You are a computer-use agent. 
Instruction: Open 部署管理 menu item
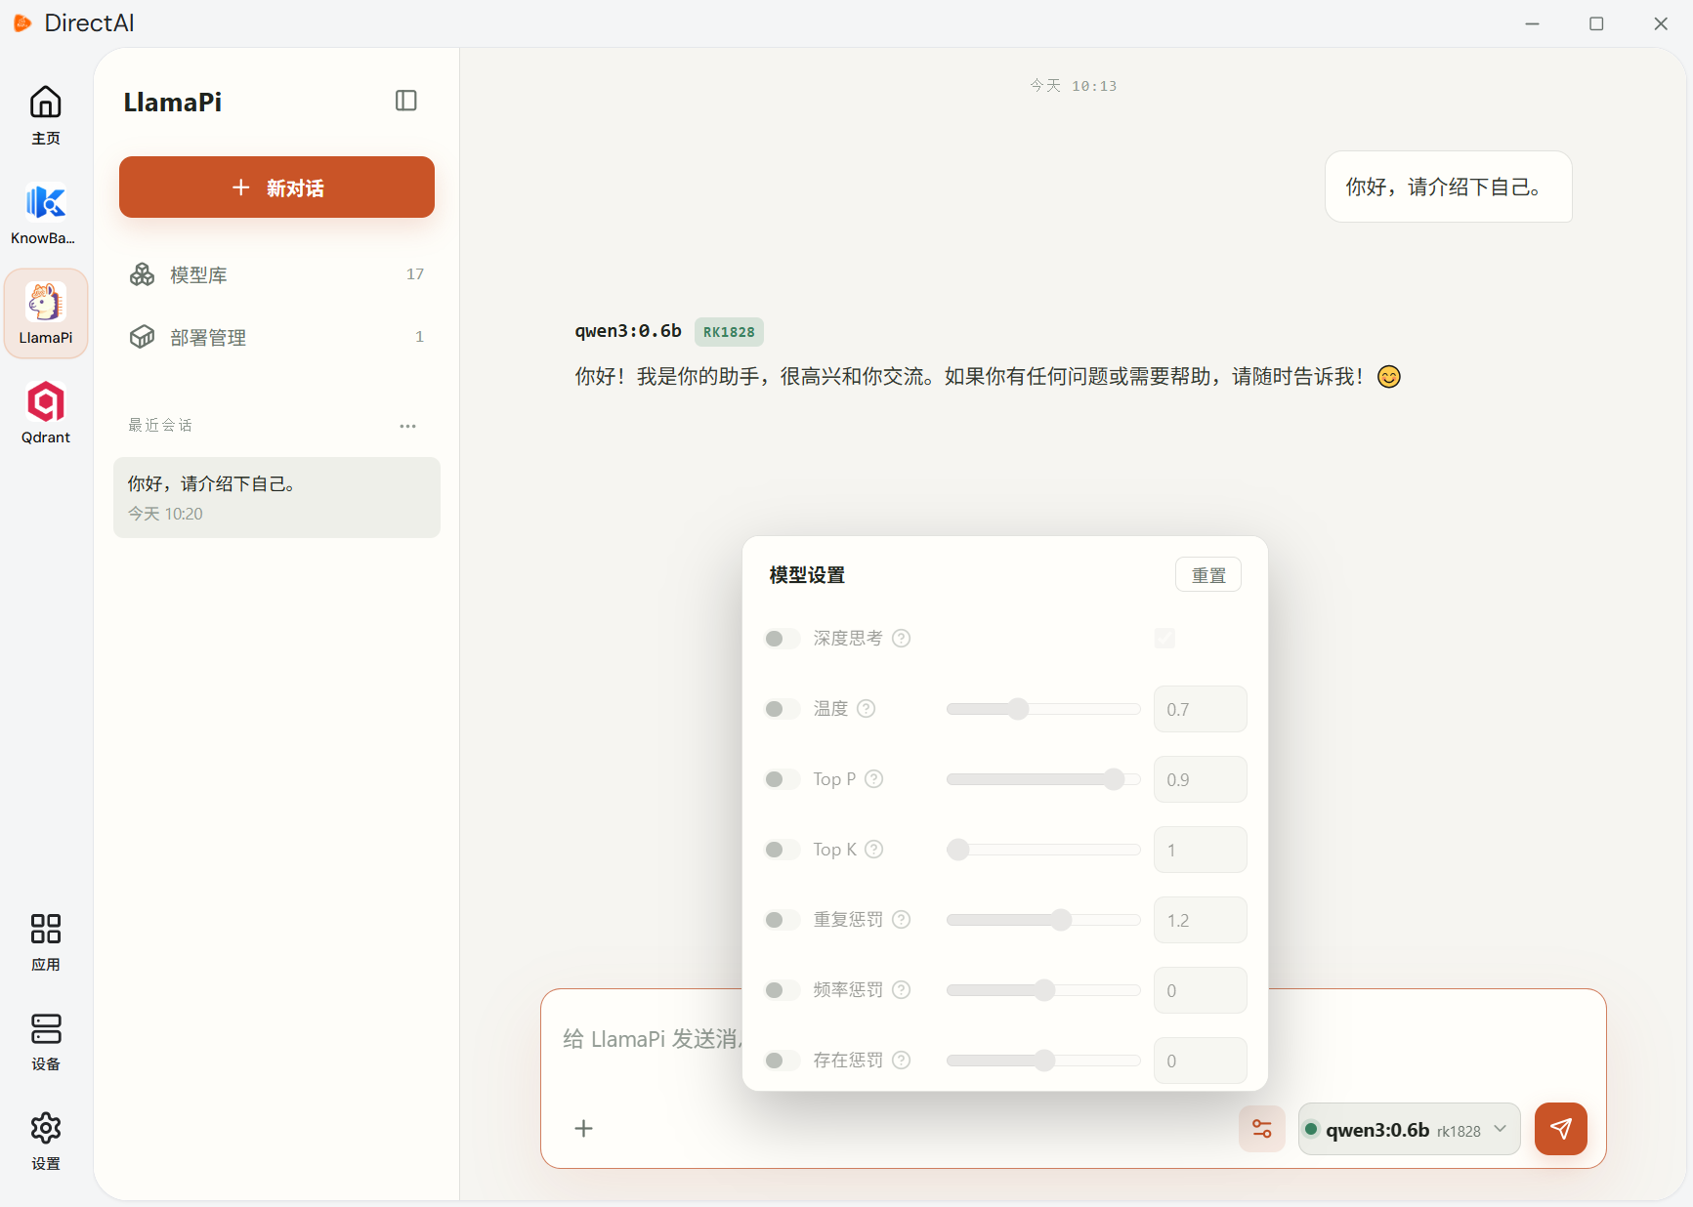pos(276,337)
